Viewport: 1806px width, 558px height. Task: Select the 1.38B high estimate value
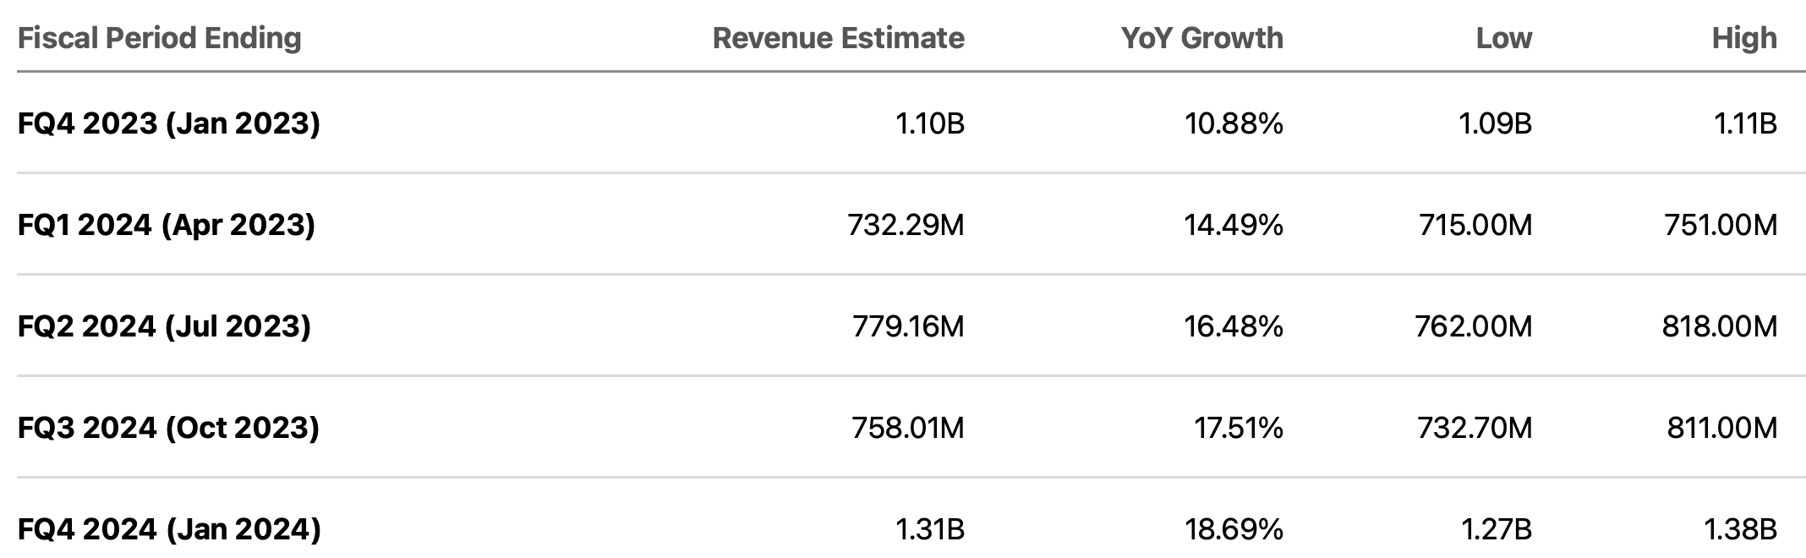pos(1740,529)
